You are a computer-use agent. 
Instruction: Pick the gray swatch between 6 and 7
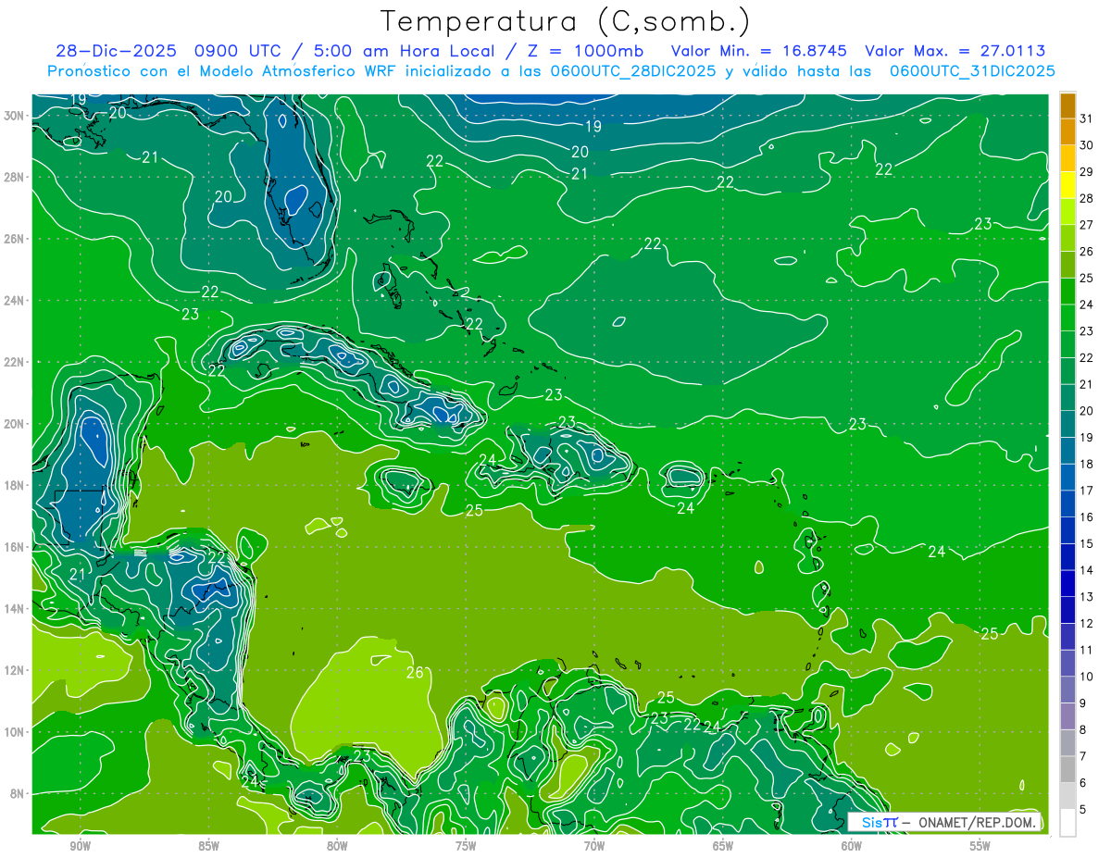coord(1067,769)
